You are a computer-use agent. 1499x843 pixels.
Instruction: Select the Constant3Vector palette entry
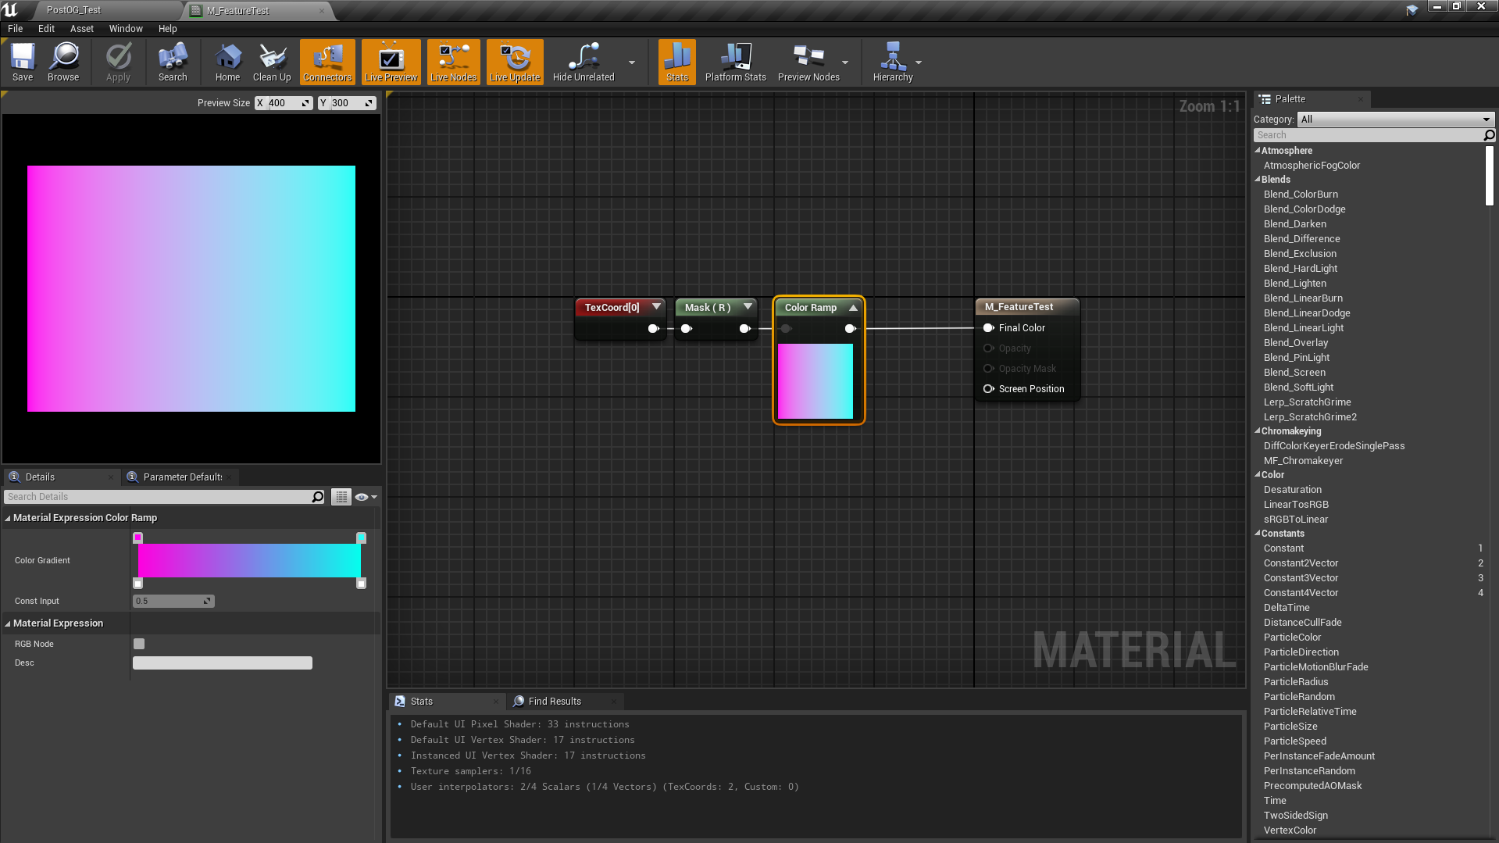pos(1301,578)
